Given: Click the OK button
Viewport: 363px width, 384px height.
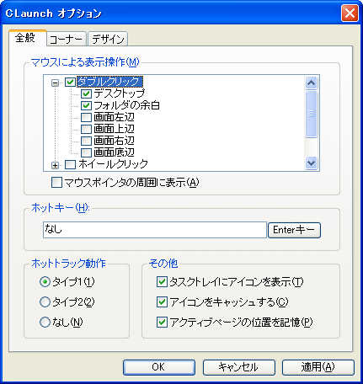Looking at the screenshot, I should pos(159,367).
